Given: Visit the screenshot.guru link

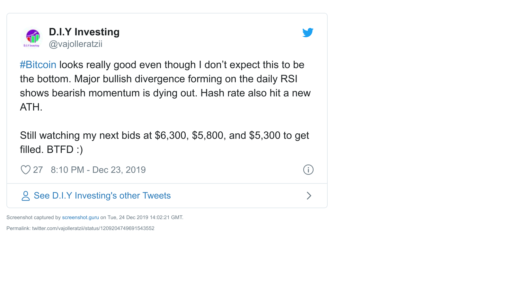Looking at the screenshot, I should point(80,218).
